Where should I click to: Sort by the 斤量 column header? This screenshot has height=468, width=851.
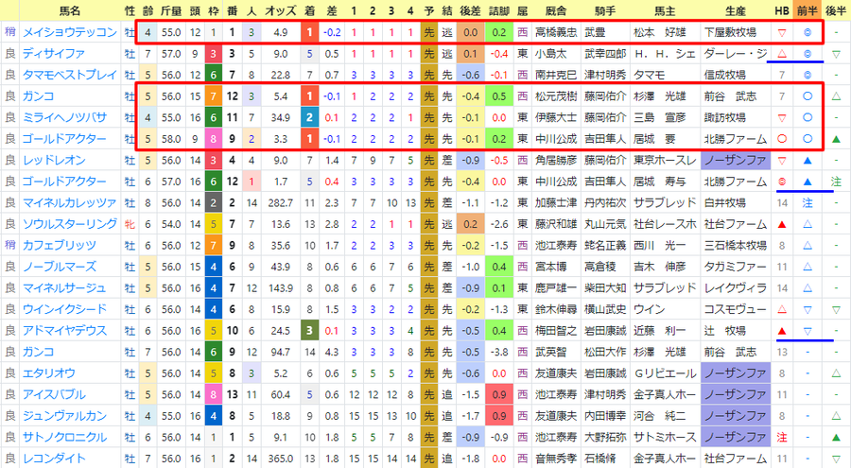pyautogui.click(x=171, y=10)
